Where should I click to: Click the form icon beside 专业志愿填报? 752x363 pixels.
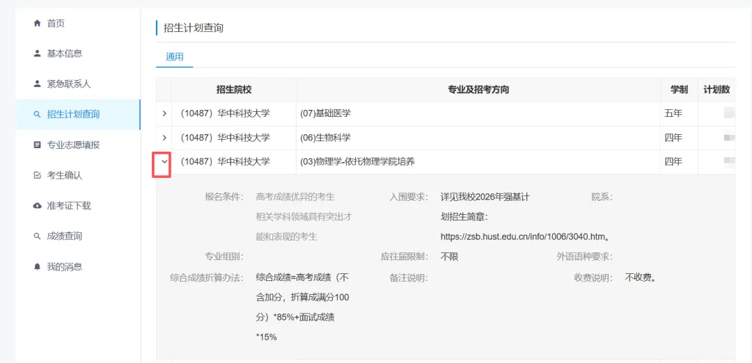[x=37, y=145]
